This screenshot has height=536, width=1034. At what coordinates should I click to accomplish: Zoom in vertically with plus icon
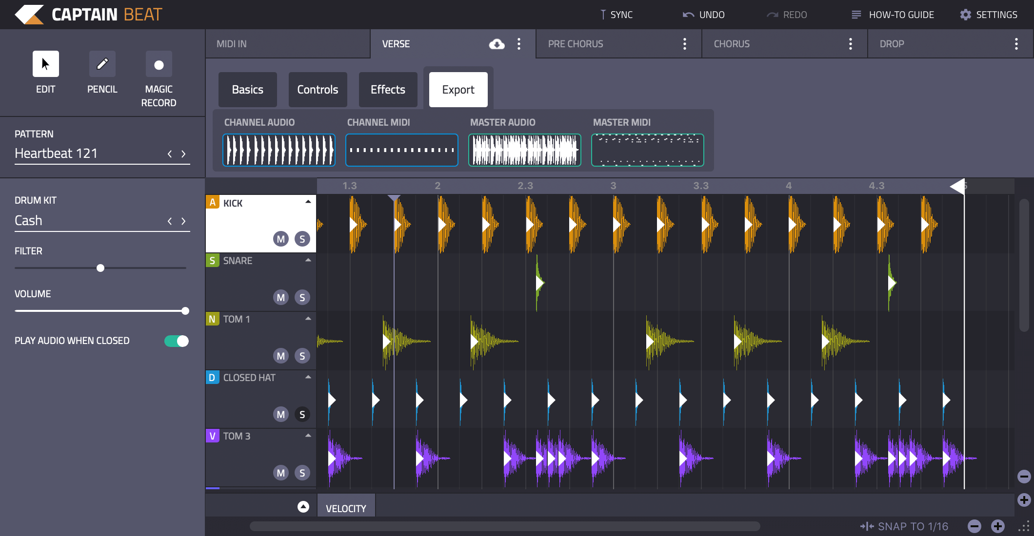tap(1024, 499)
